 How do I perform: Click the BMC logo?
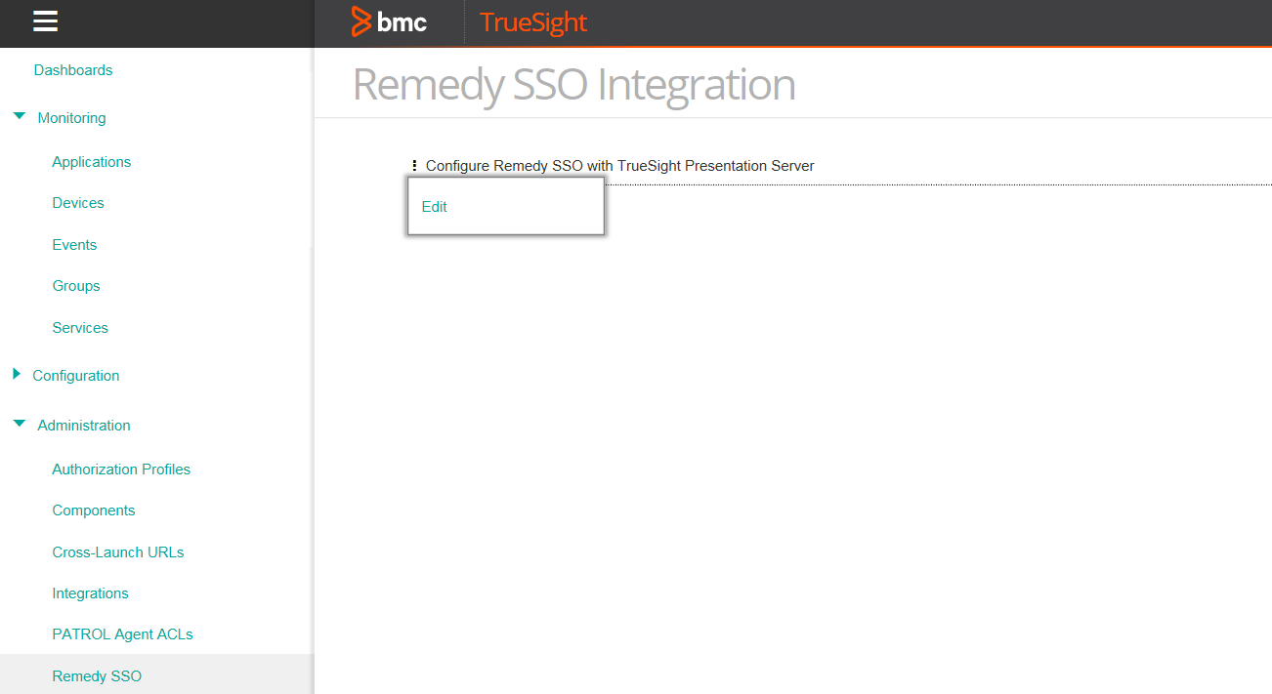389,22
